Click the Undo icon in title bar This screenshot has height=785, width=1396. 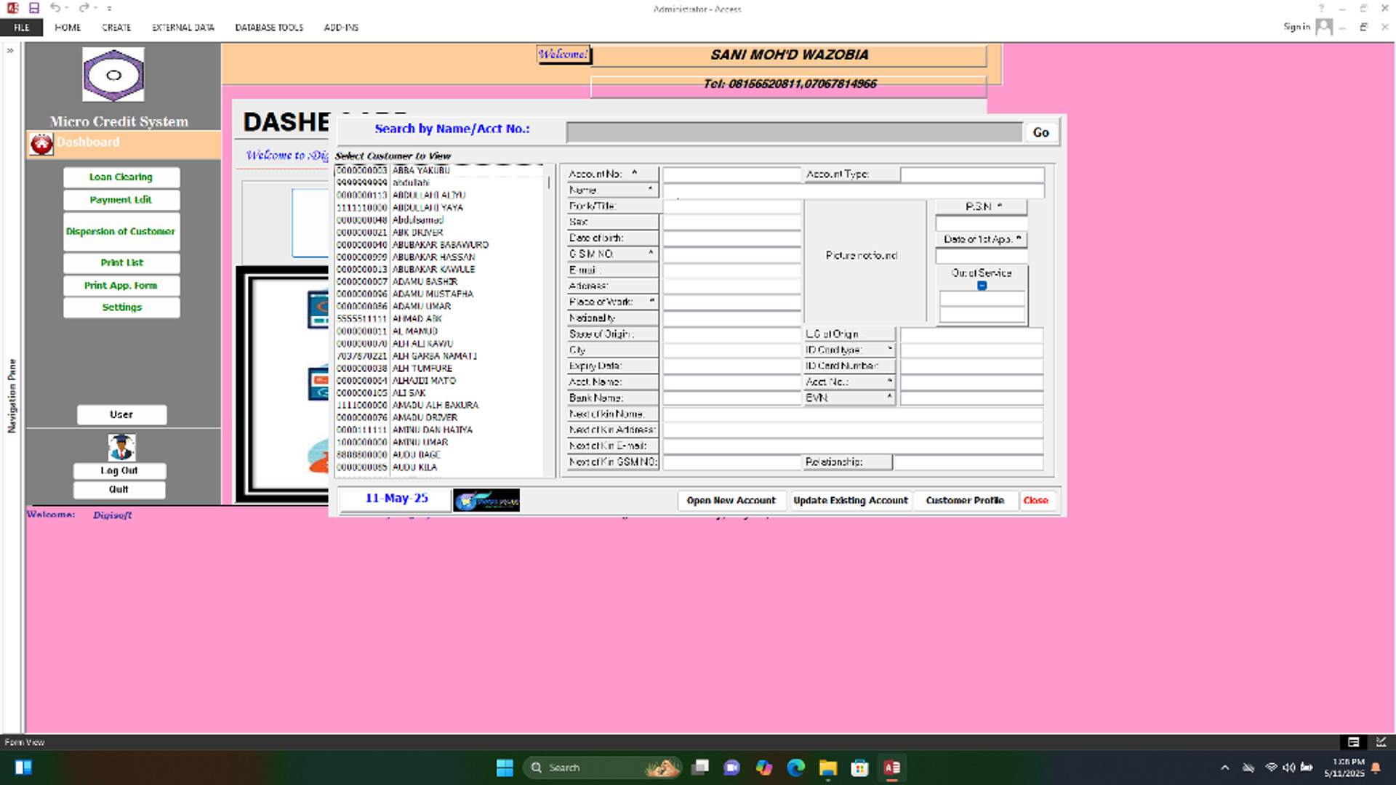pos(55,8)
